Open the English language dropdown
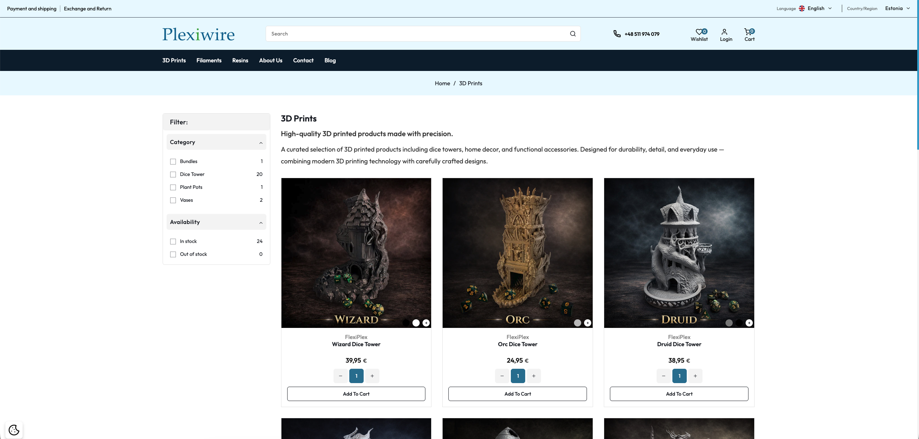 tap(815, 9)
